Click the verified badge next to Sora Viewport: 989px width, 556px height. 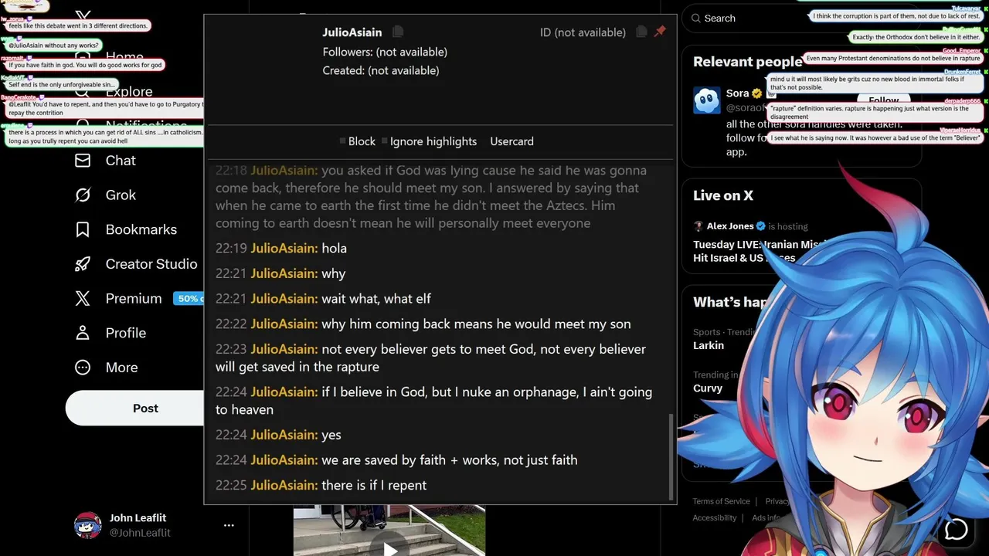click(x=758, y=93)
